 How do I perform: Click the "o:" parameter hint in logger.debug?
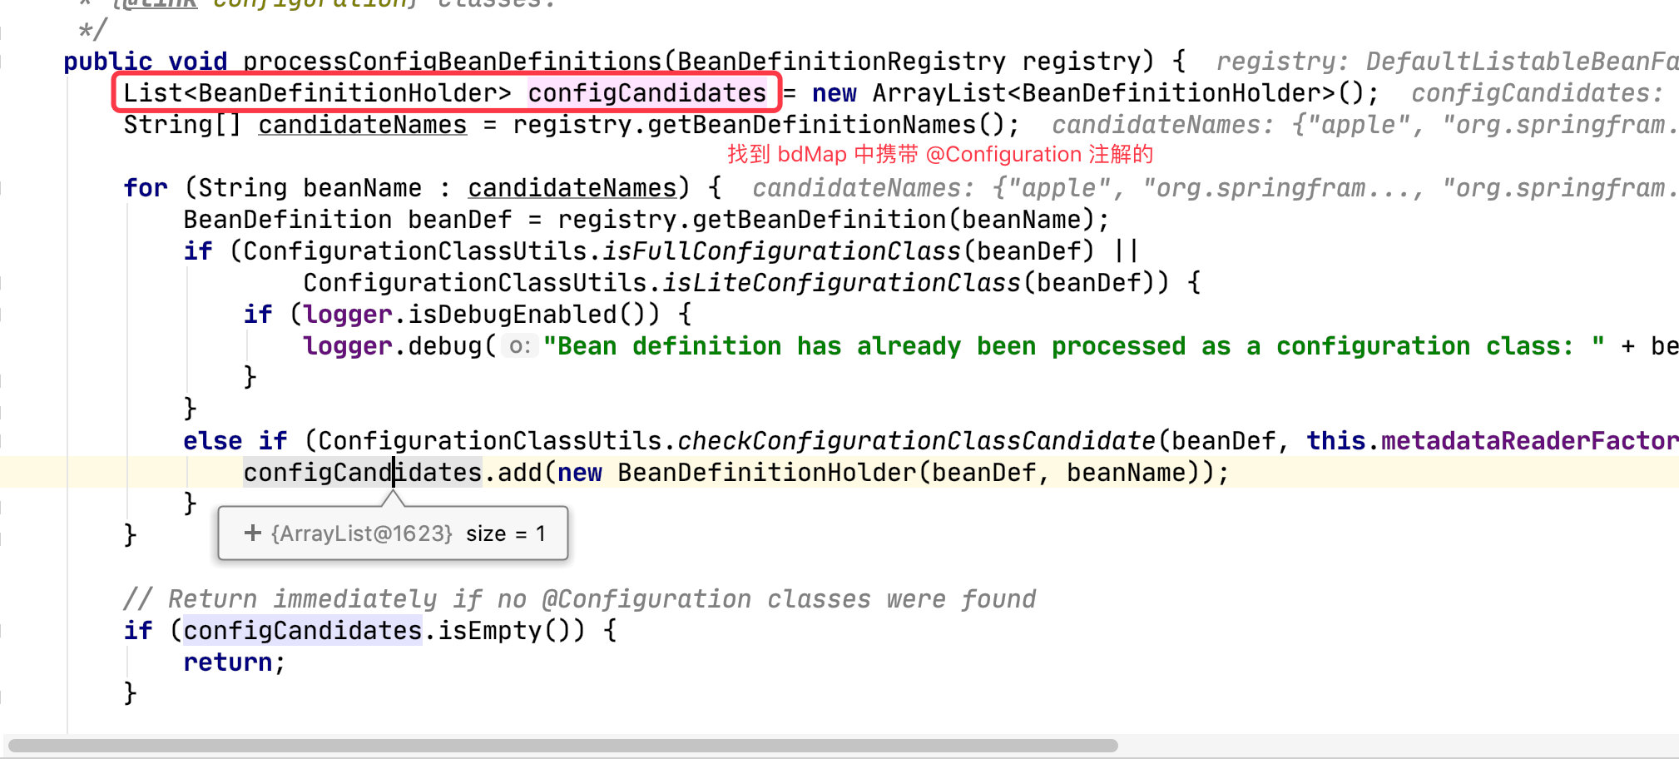tap(519, 346)
